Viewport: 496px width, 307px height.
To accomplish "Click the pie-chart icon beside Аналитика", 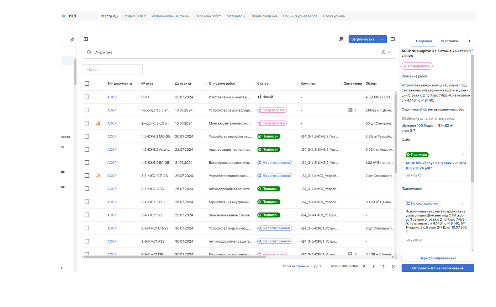I will pos(89,52).
